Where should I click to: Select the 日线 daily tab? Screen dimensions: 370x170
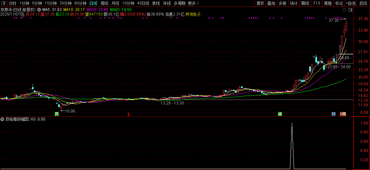[x=93, y=3]
